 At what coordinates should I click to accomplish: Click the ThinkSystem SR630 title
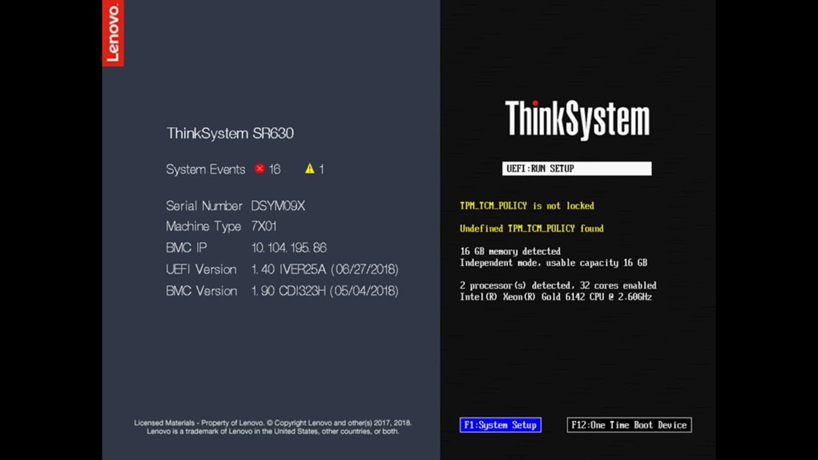pos(230,133)
